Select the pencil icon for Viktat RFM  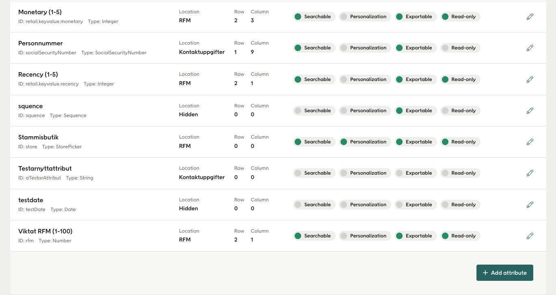tap(530, 236)
